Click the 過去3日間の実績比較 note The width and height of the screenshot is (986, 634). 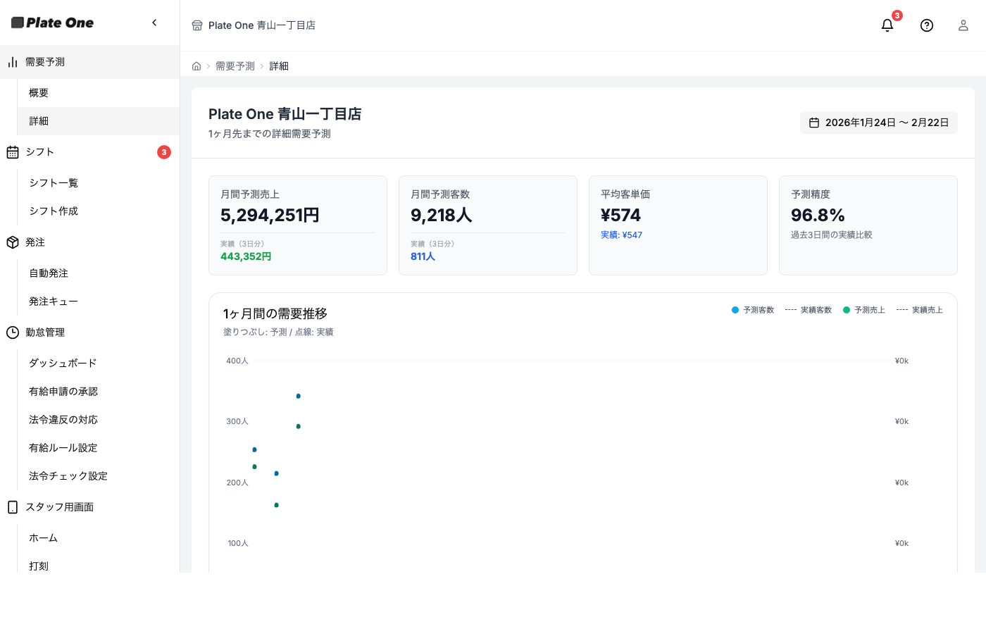[832, 235]
